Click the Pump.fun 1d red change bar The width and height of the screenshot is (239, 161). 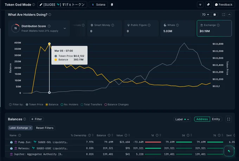click(x=153, y=142)
